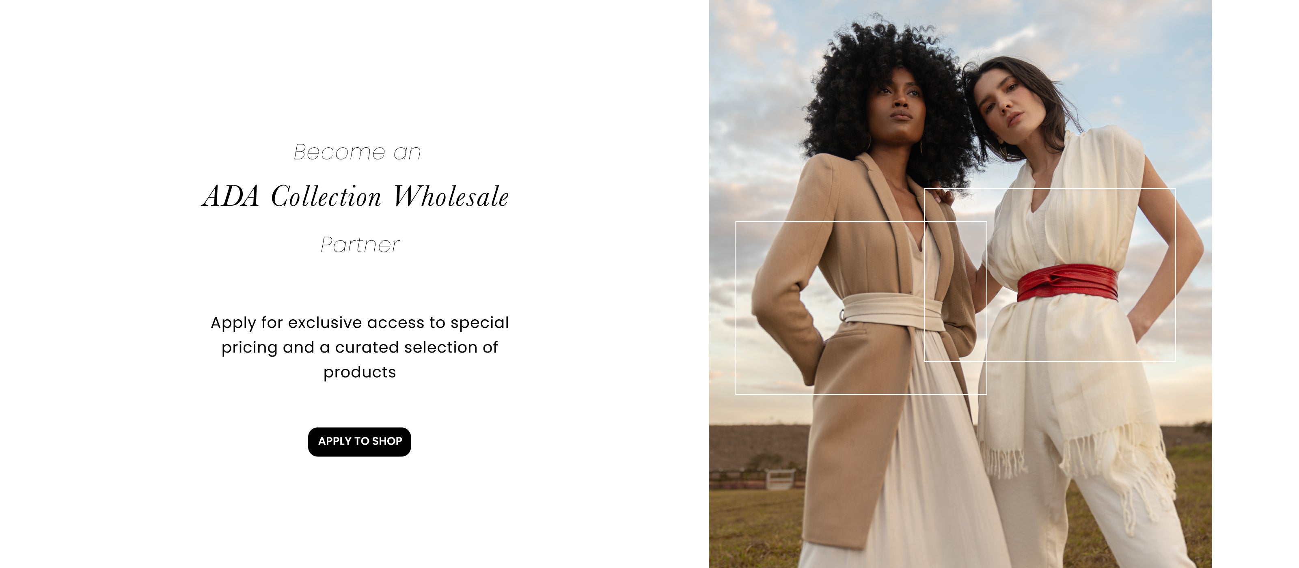Click the APPLY TO SHOP button
This screenshot has width=1299, height=568.
[x=359, y=441]
